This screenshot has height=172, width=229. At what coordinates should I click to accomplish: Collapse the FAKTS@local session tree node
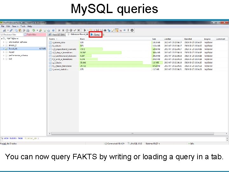coord(2,39)
